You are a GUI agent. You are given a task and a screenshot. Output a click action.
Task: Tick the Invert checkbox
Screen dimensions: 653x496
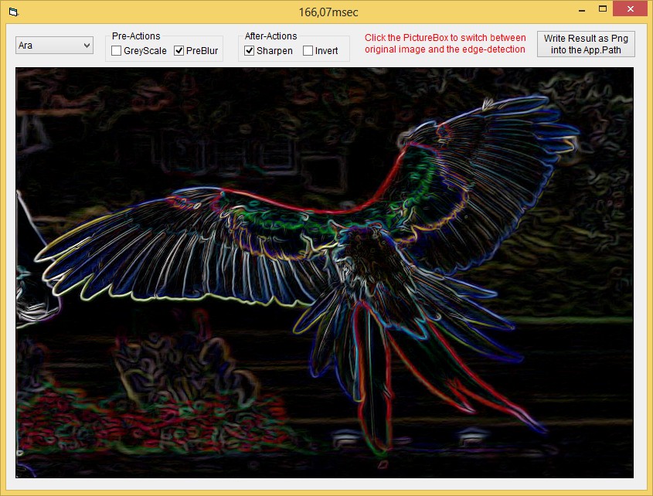click(308, 51)
